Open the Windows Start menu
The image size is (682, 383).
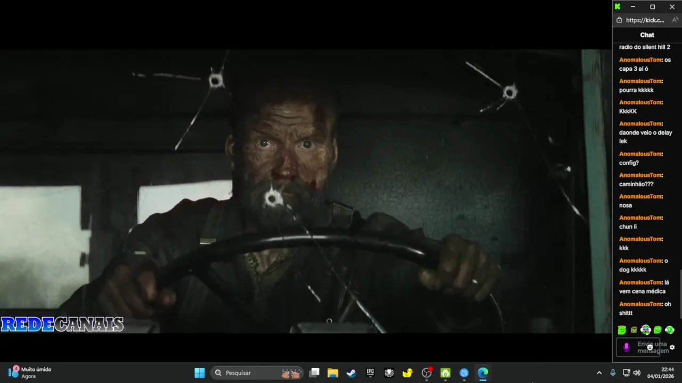199,373
